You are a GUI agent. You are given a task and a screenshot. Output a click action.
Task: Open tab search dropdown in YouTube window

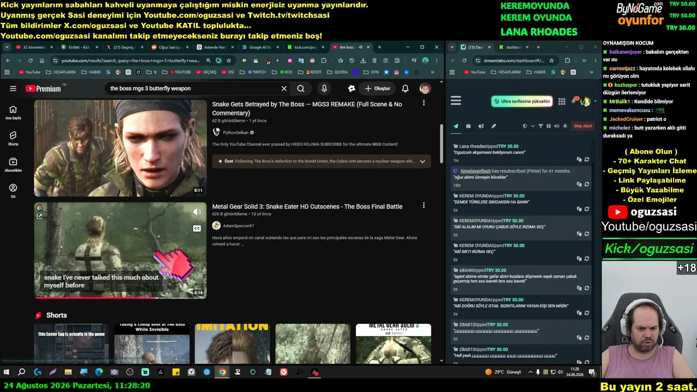(x=8, y=47)
